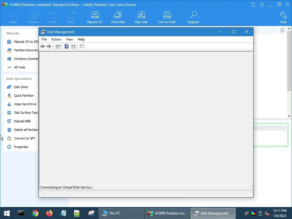Click Disk Management taskbar button
Screen dimensions: 292x219
(213, 213)
